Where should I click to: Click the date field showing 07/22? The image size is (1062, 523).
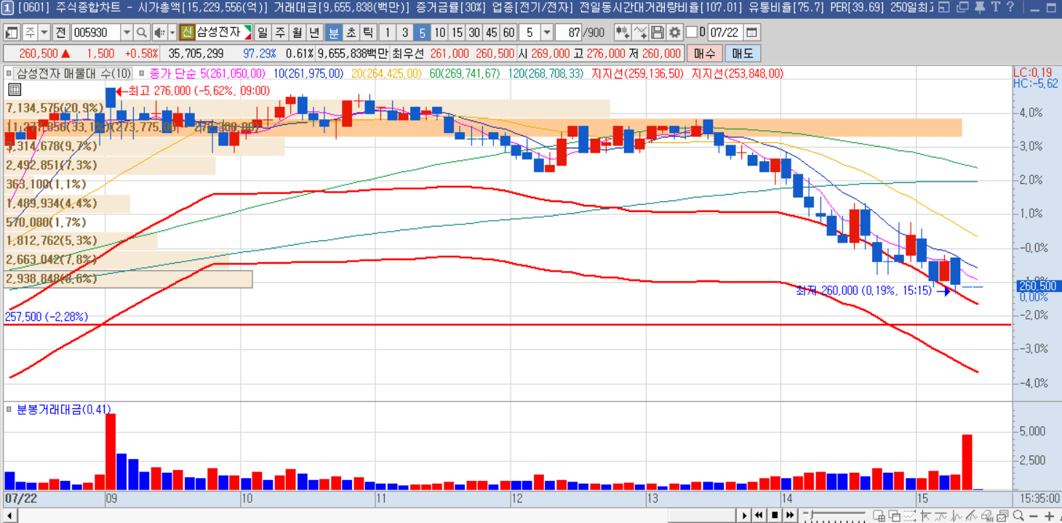point(724,33)
